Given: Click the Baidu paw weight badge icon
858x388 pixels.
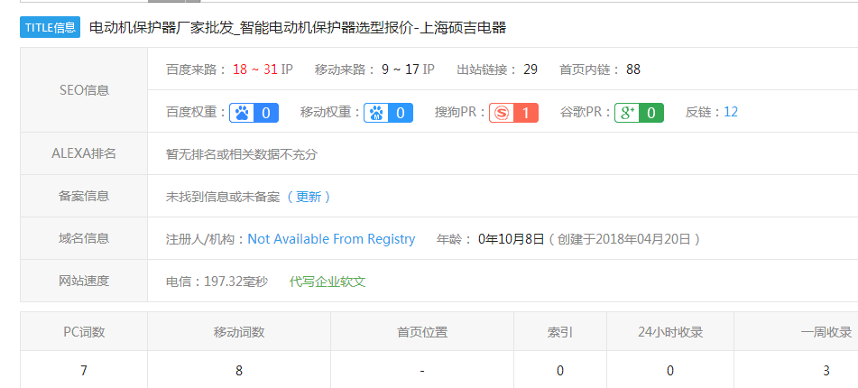Looking at the screenshot, I should [x=254, y=113].
